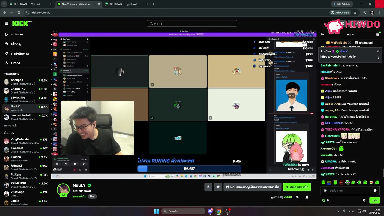Report the stream with the siren icon
This screenshot has width=384, height=216.
click(307, 197)
